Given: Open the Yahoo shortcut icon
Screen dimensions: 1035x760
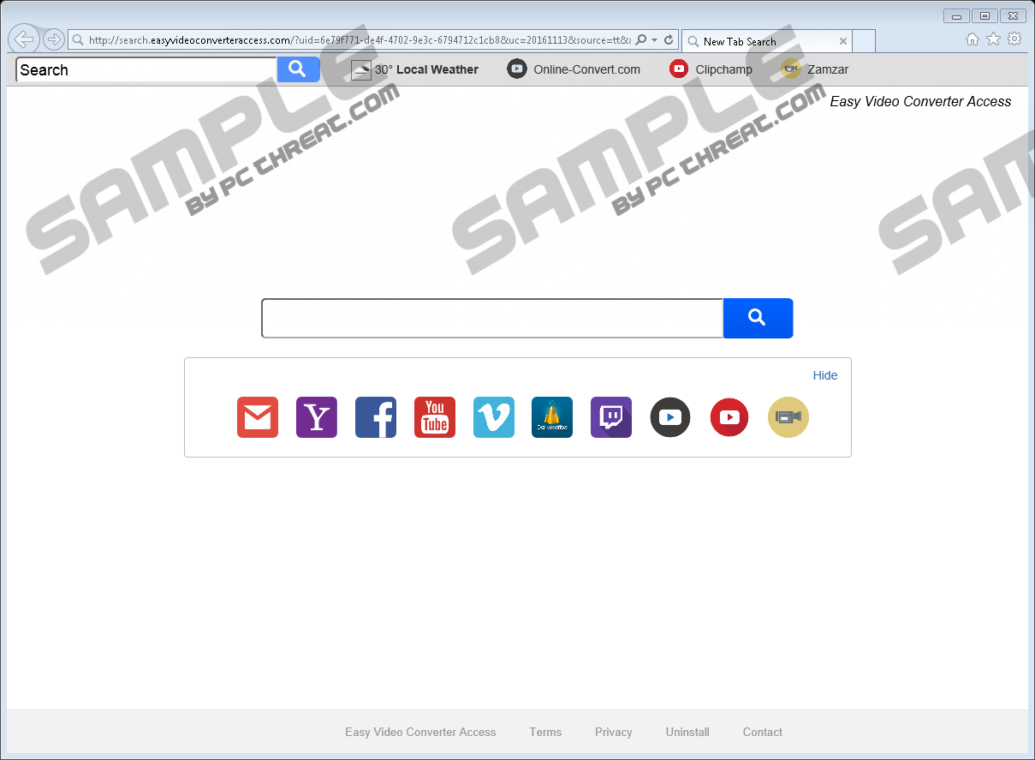Looking at the screenshot, I should tap(317, 417).
